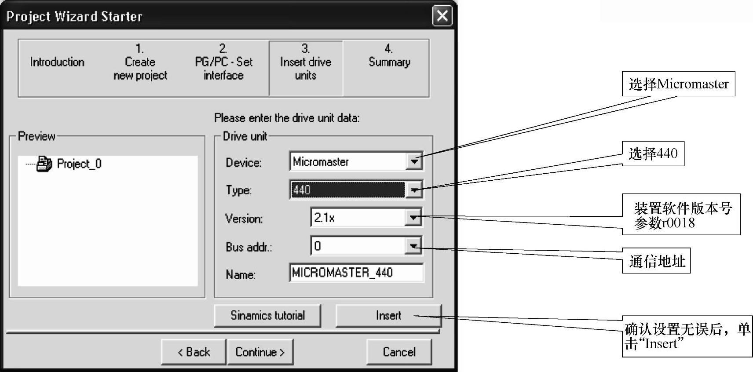
Task: Click the Back button
Action: click(194, 352)
